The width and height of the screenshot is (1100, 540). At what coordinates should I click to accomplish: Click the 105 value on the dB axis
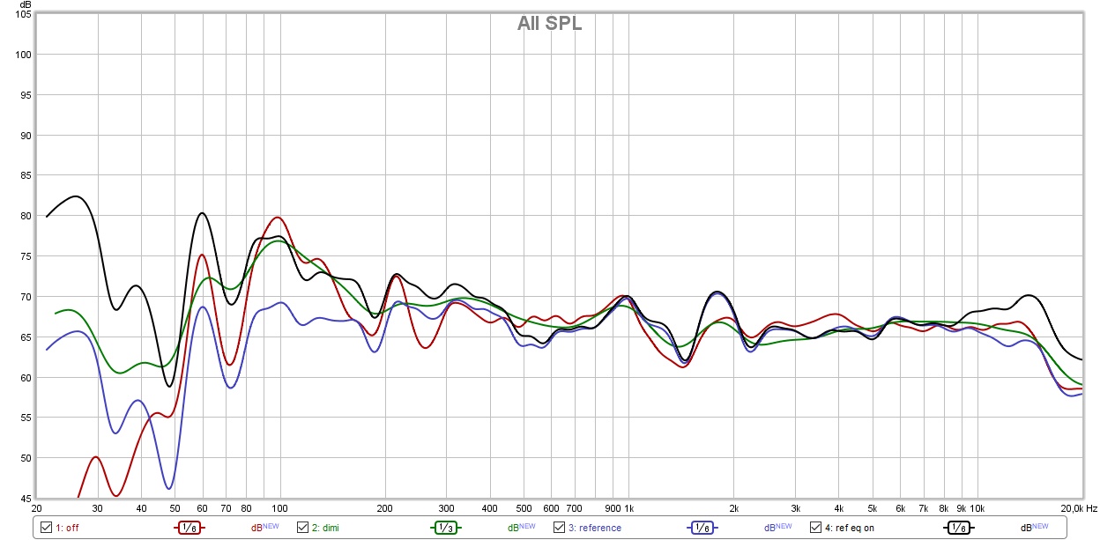22,14
